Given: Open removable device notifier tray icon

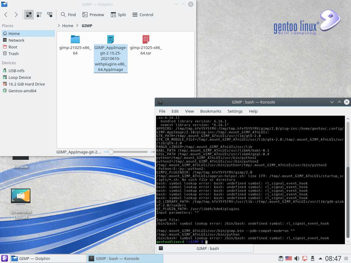Looking at the screenshot, I should 313,258.
